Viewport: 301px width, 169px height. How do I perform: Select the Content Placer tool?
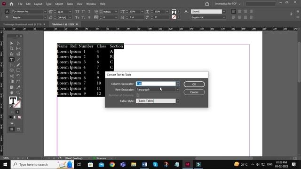18,54
